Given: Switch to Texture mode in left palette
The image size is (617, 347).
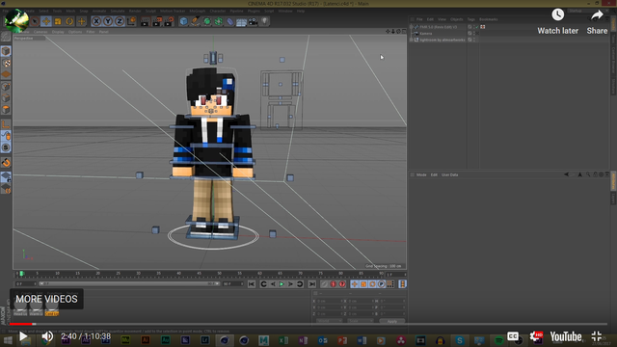Looking at the screenshot, I should pyautogui.click(x=6, y=63).
